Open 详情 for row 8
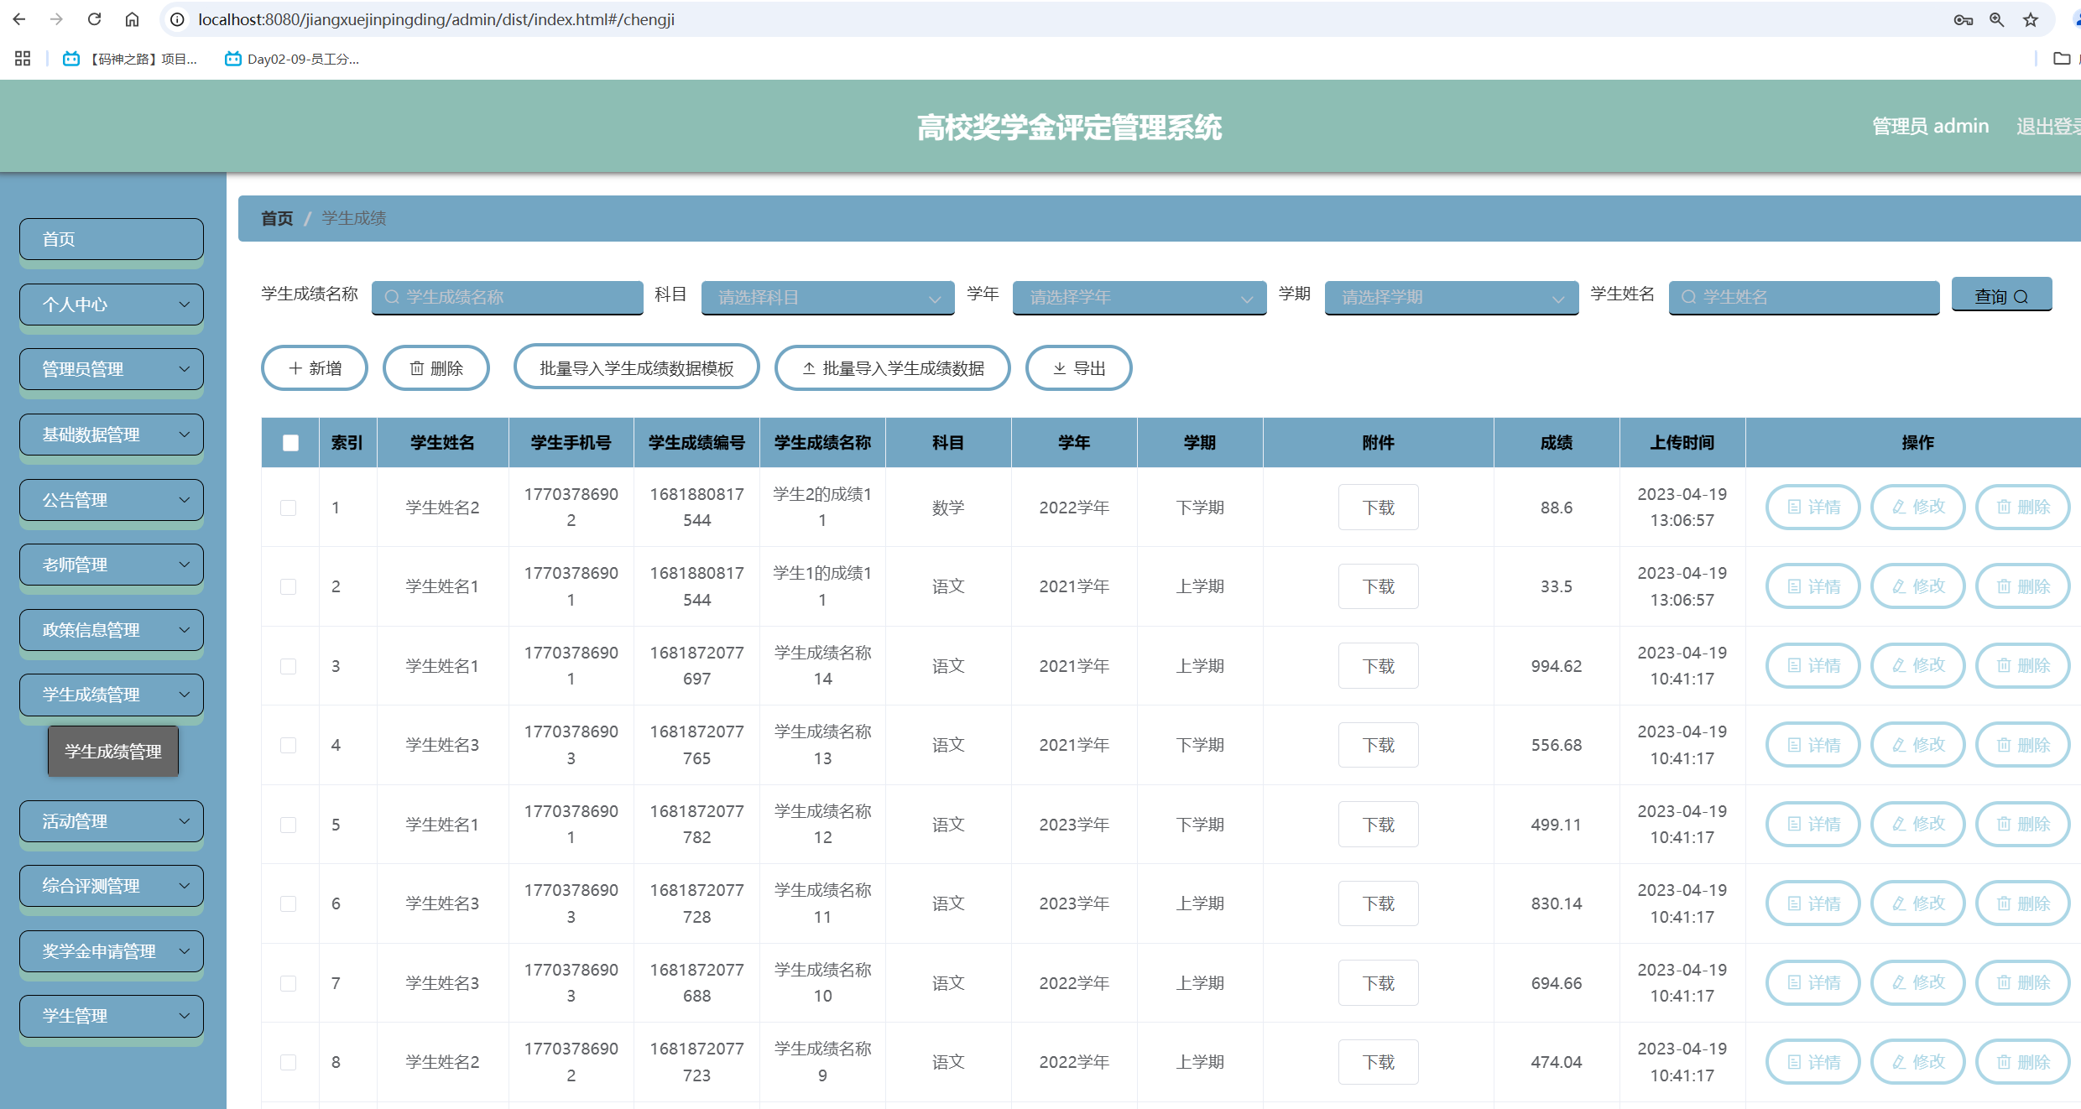 click(x=1813, y=1062)
